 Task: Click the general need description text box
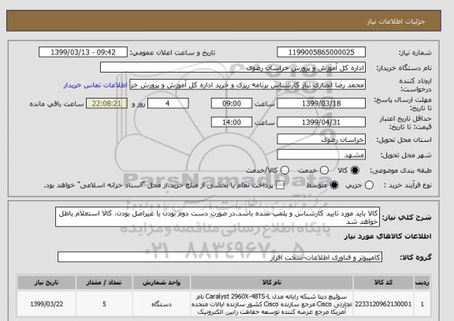tap(218, 217)
